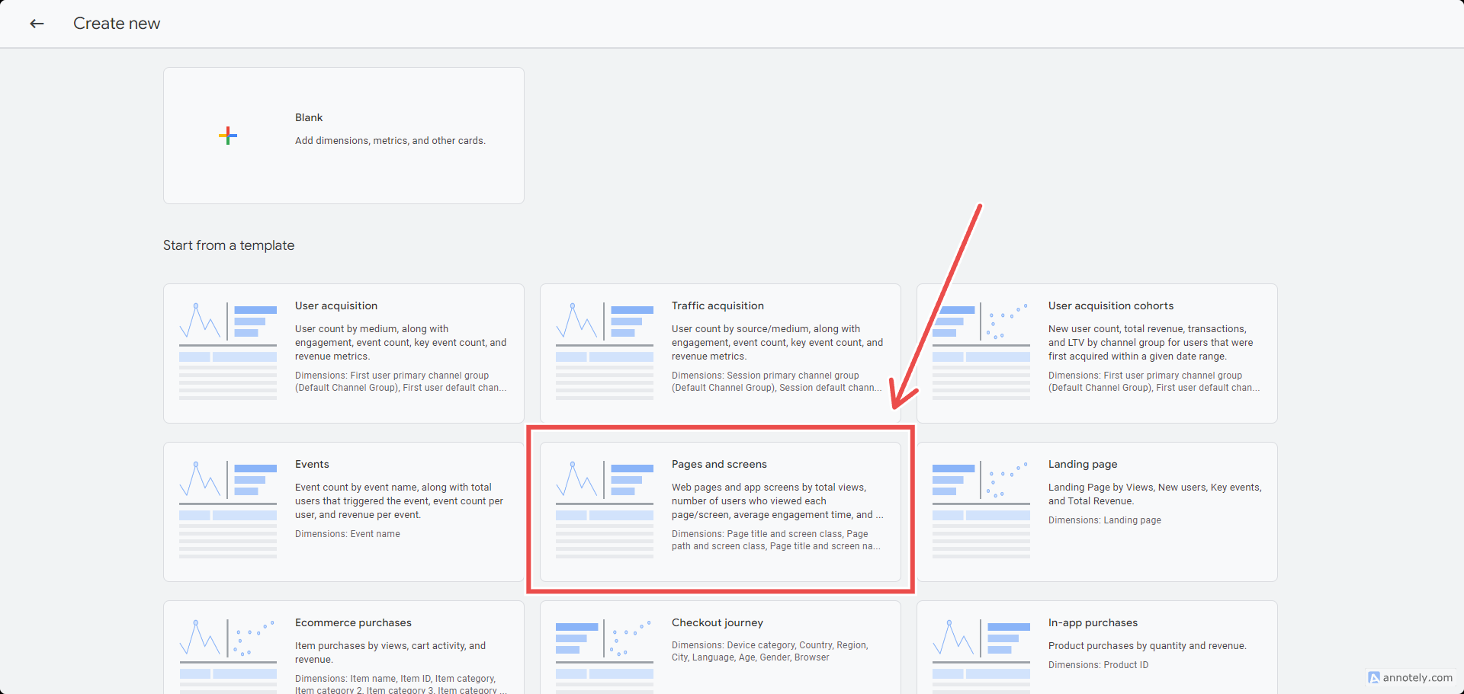This screenshot has height=694, width=1464.
Task: Click 'Add dimensions, metrics, and other cards.' text
Action: (x=390, y=141)
